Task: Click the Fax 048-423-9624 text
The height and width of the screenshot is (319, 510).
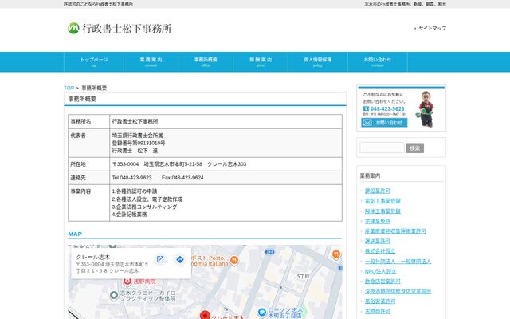Action: click(x=182, y=178)
